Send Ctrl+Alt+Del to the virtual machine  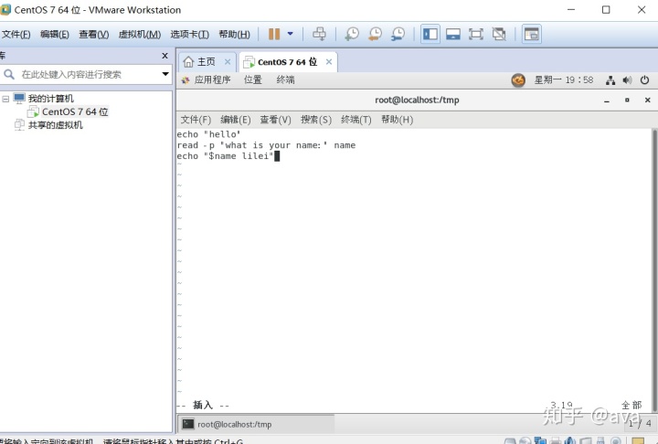(x=319, y=34)
